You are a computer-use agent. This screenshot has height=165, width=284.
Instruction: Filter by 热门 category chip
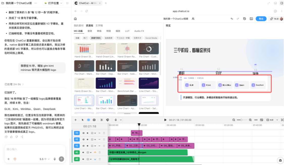tap(85, 38)
